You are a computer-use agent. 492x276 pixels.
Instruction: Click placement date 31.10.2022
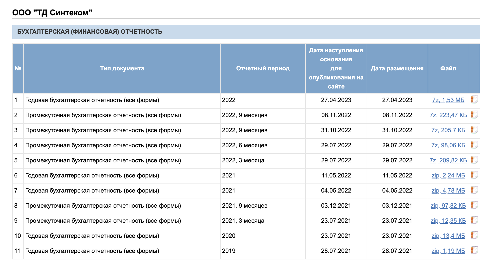pyautogui.click(x=397, y=130)
